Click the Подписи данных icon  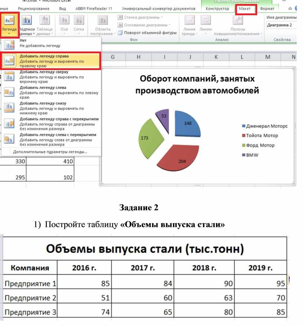27,20
